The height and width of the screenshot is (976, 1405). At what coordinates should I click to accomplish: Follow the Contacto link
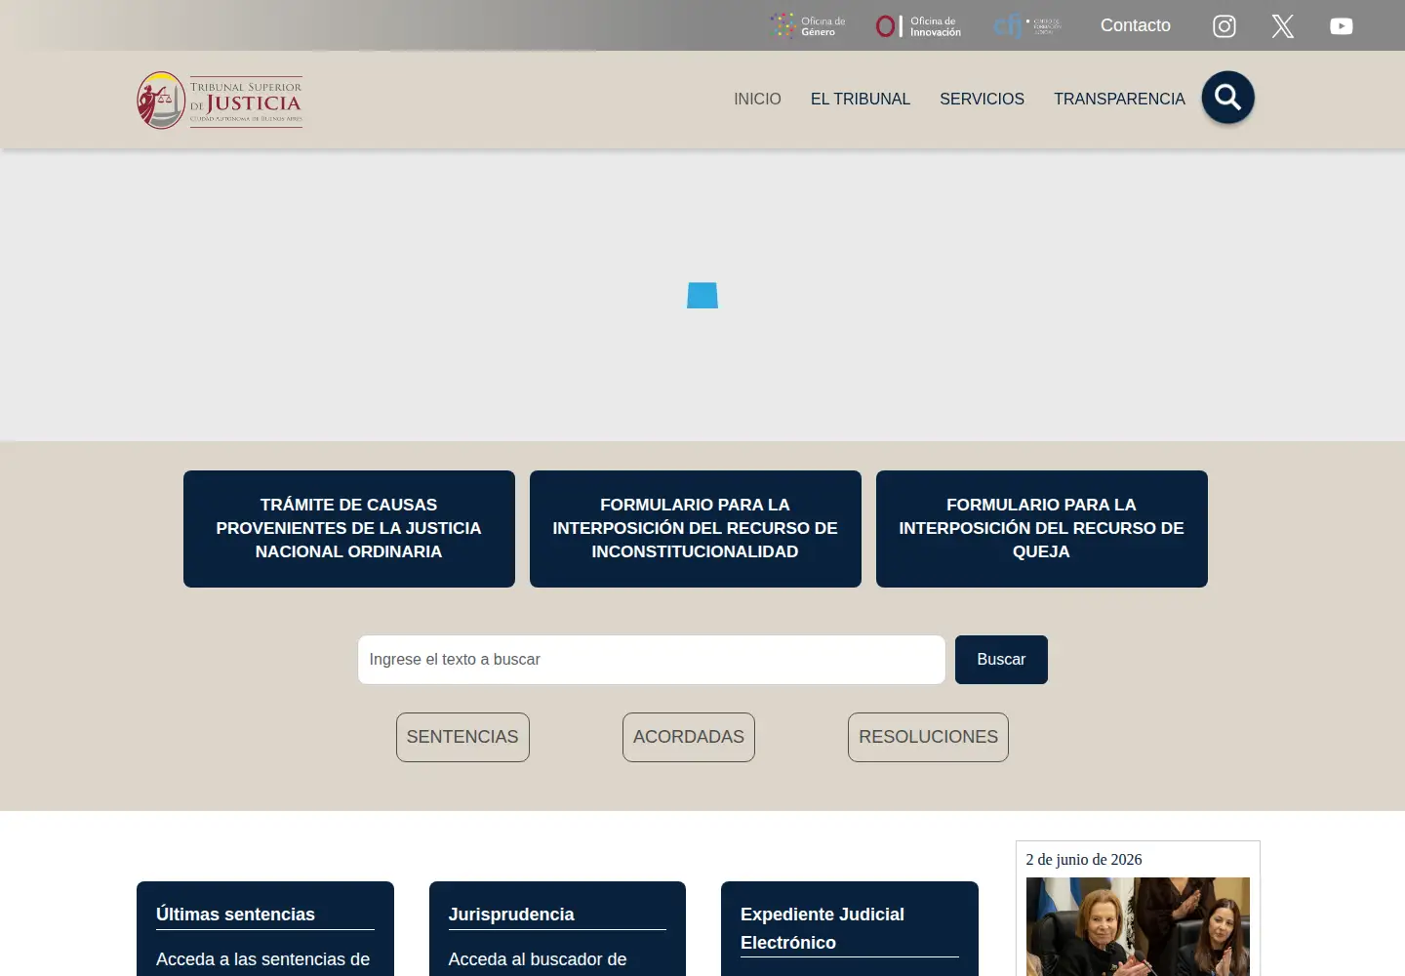coord(1136,25)
